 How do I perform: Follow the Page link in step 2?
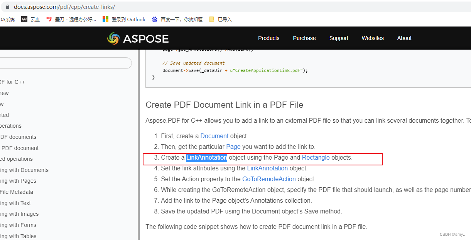click(233, 147)
